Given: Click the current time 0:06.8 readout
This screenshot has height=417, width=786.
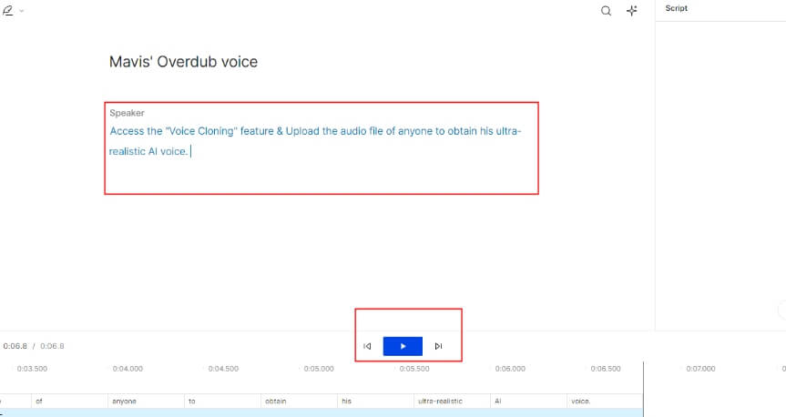Looking at the screenshot, I should click(15, 346).
